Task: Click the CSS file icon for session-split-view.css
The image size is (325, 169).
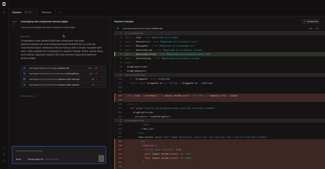Action: [24, 79]
